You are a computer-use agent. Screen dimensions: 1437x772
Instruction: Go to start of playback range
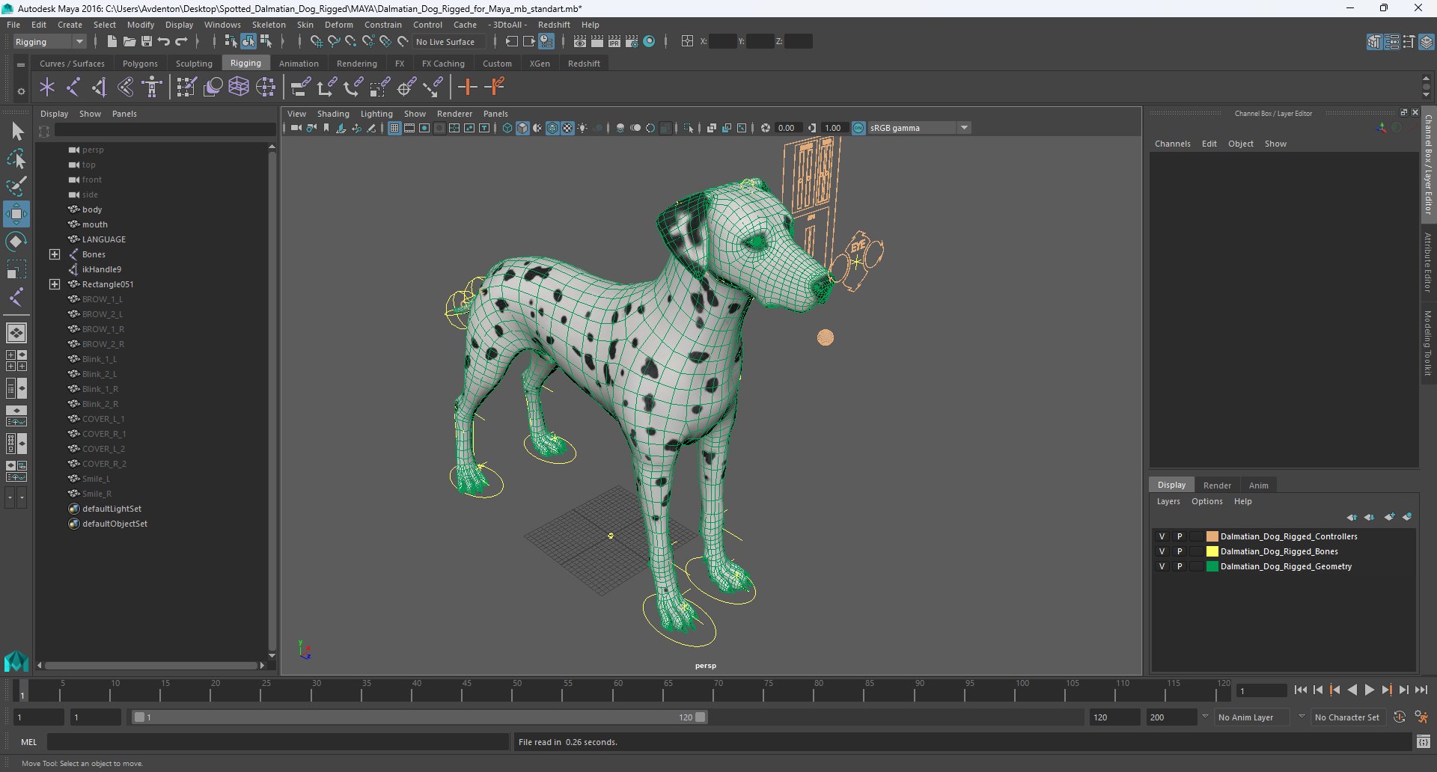click(1301, 690)
